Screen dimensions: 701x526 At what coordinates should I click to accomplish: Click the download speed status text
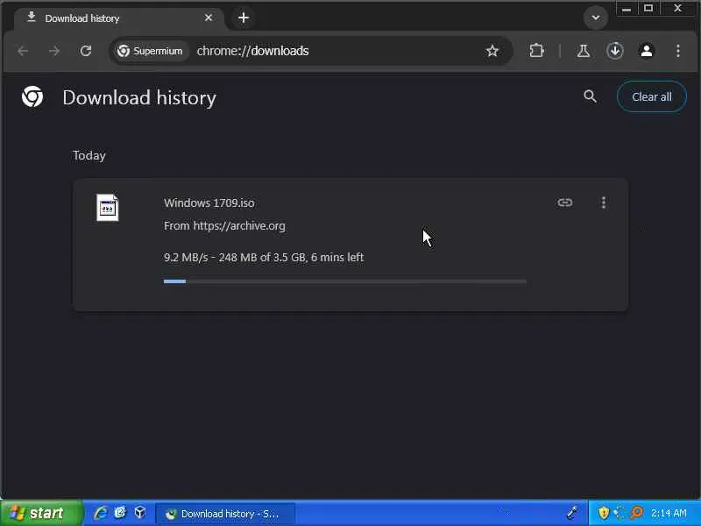tap(264, 258)
